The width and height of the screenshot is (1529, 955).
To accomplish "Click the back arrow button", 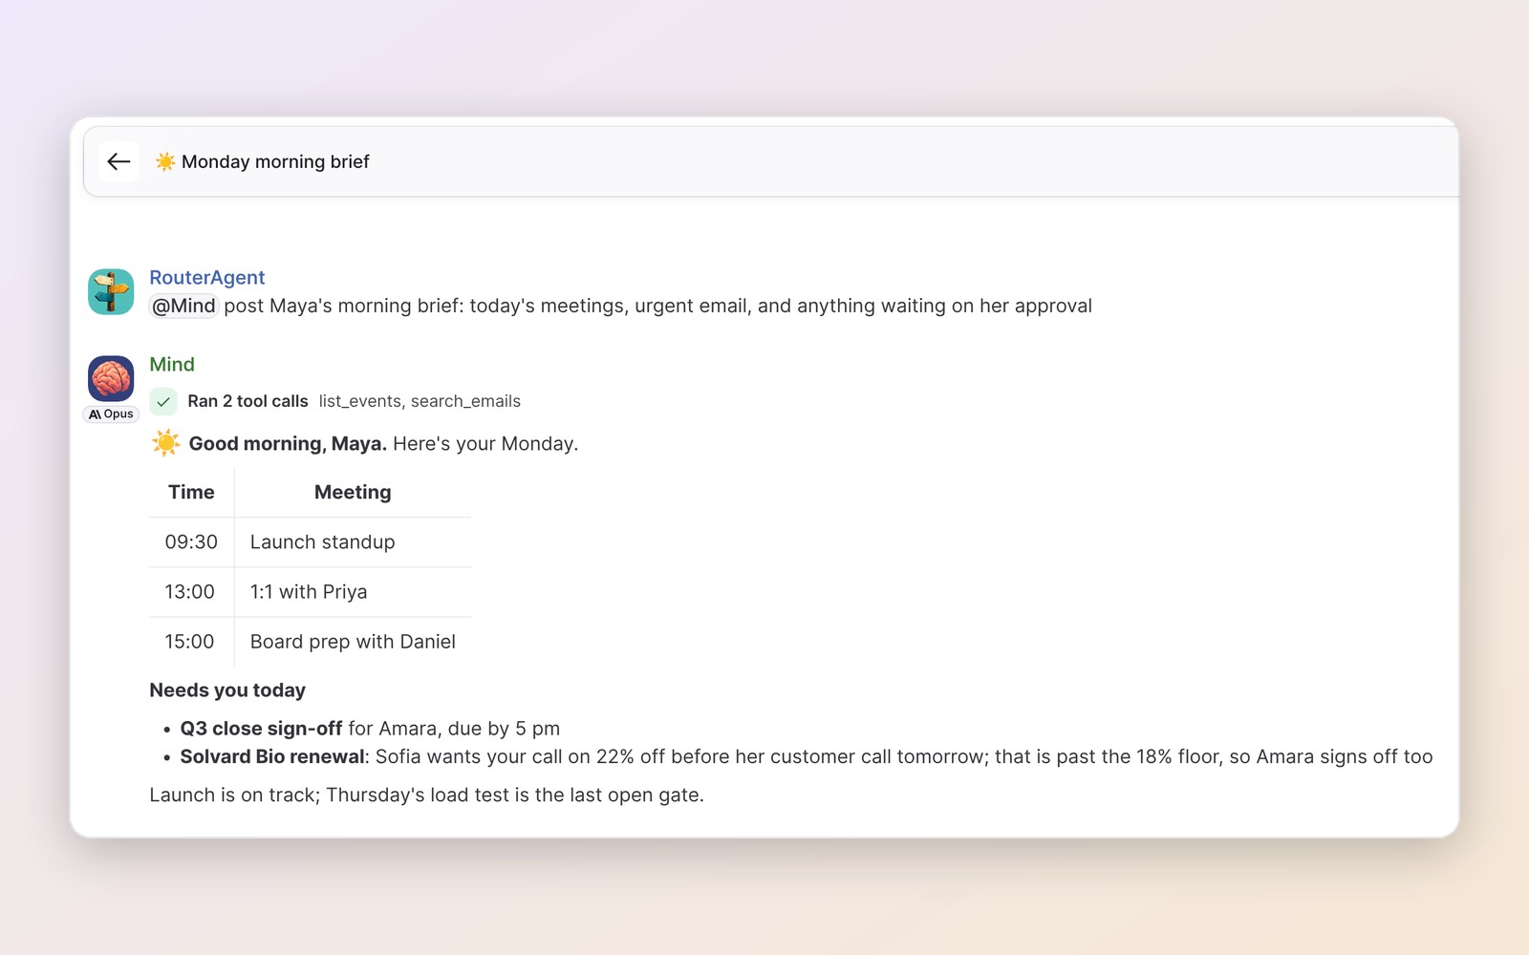I will point(118,161).
